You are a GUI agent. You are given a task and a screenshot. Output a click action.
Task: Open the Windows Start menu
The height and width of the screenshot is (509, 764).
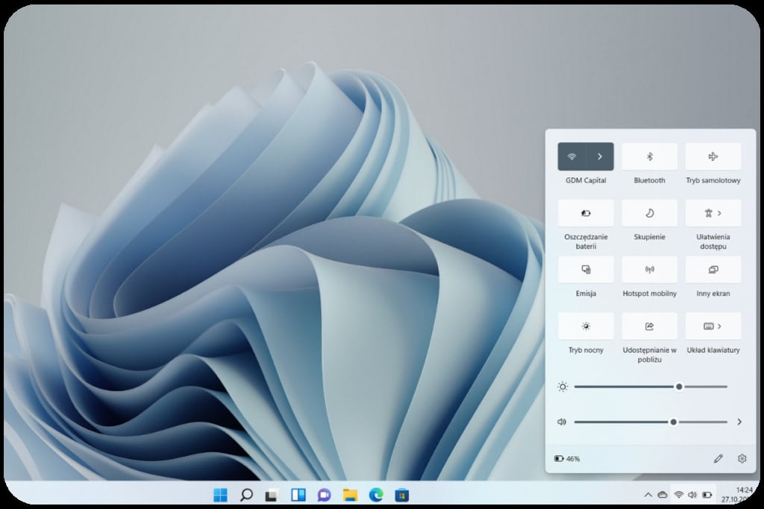(221, 495)
